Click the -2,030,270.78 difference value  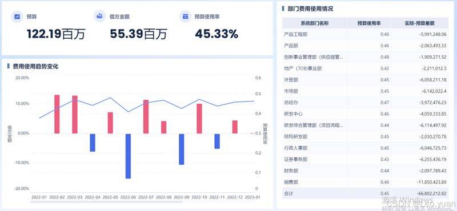click(x=433, y=136)
